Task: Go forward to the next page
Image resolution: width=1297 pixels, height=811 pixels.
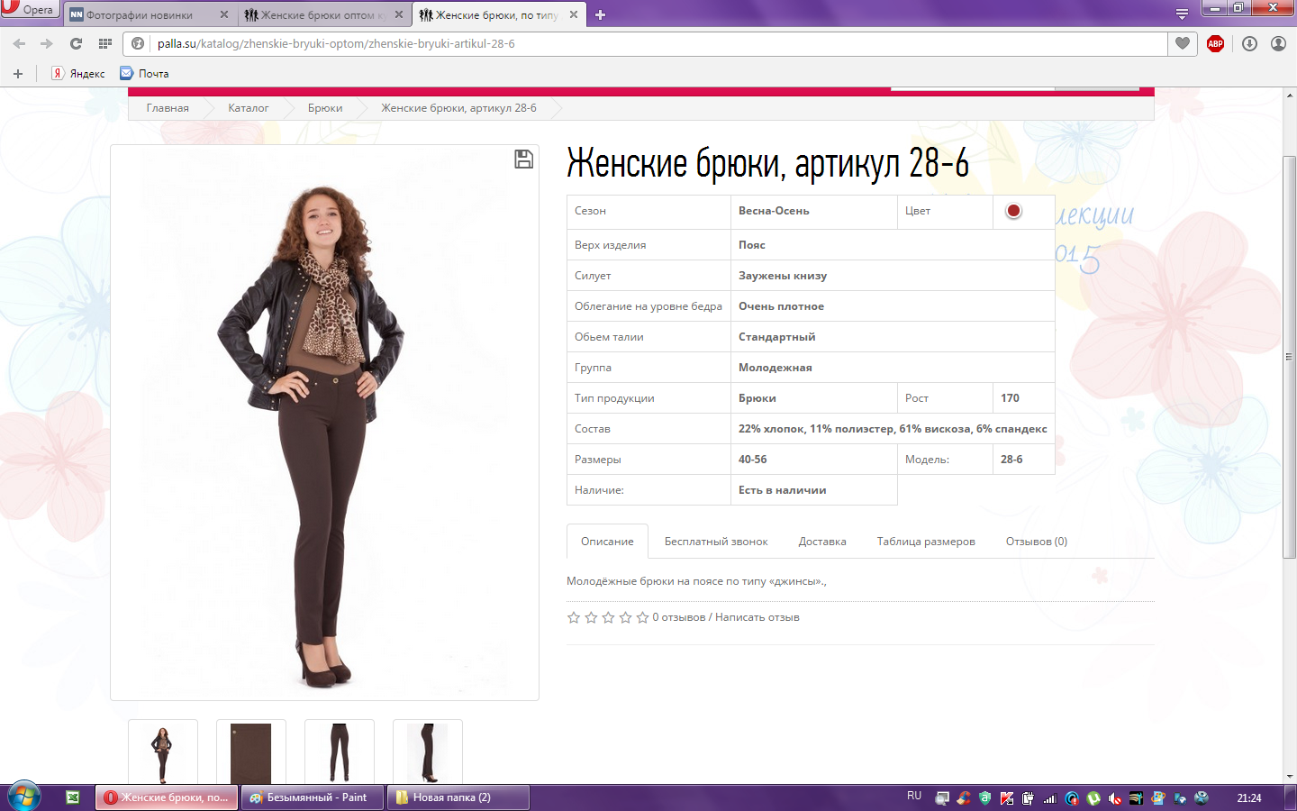Action: [x=47, y=43]
